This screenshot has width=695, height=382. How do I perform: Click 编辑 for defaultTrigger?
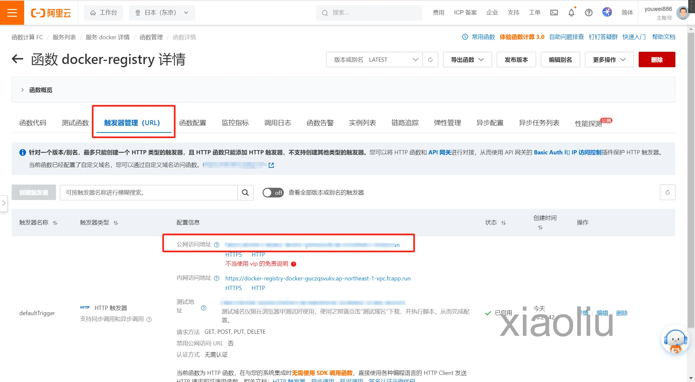pyautogui.click(x=602, y=313)
